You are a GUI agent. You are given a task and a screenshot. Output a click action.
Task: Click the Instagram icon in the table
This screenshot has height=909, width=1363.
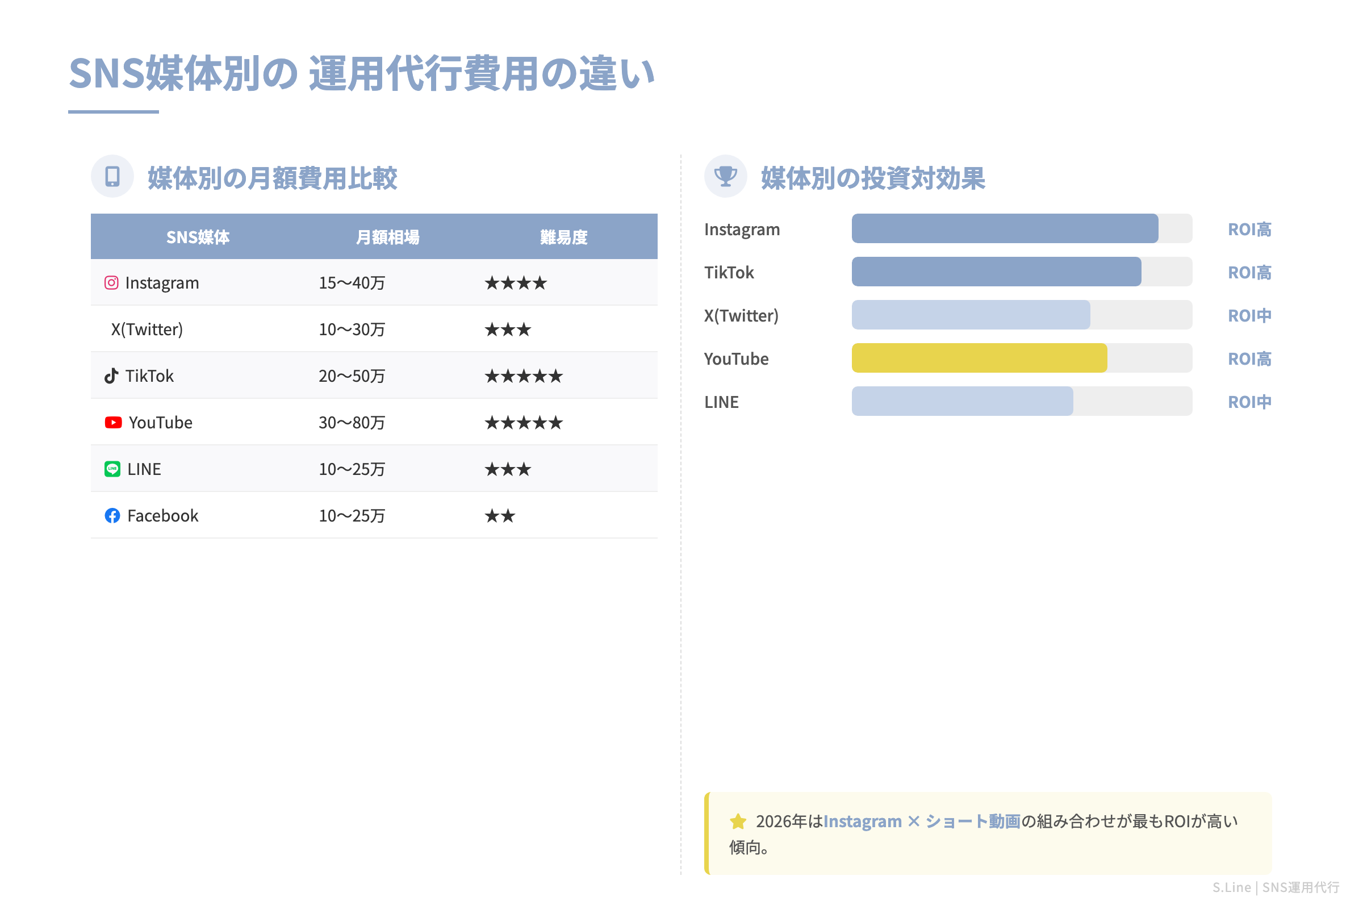click(x=112, y=282)
